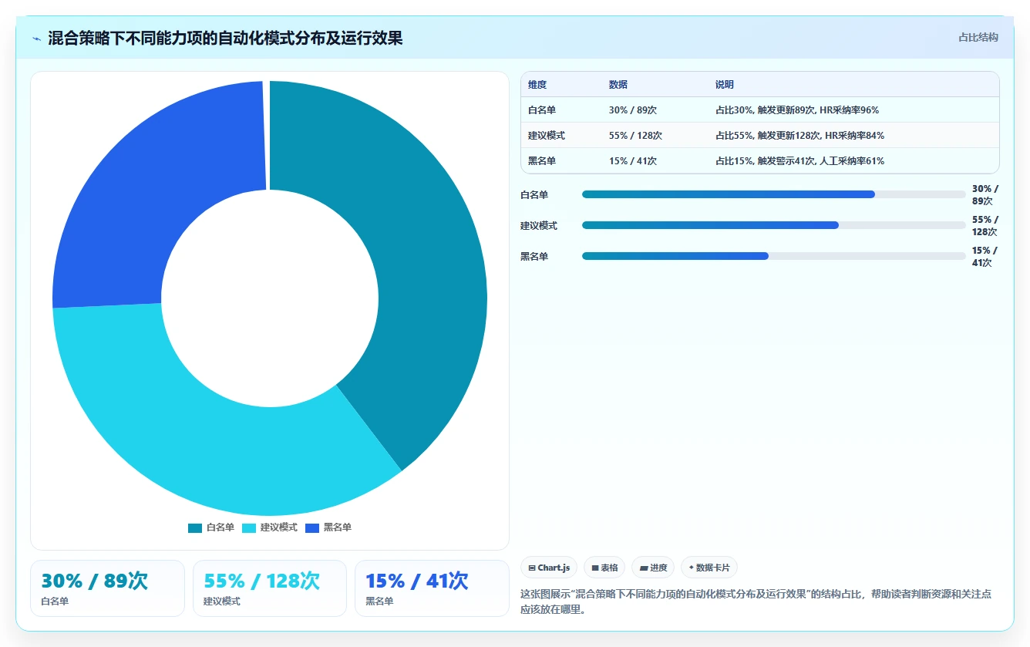Click value 55% / 128次 right of progress bar
The image size is (1030, 647).
click(985, 225)
